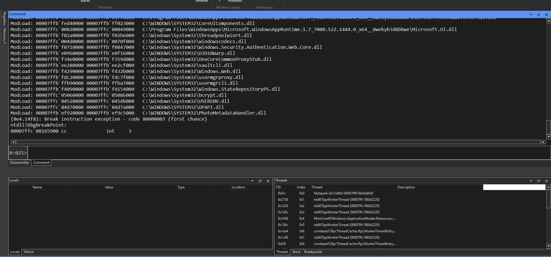Click left arrow of Command horizontal scrollbar
551x257 pixels.
click(x=13, y=142)
